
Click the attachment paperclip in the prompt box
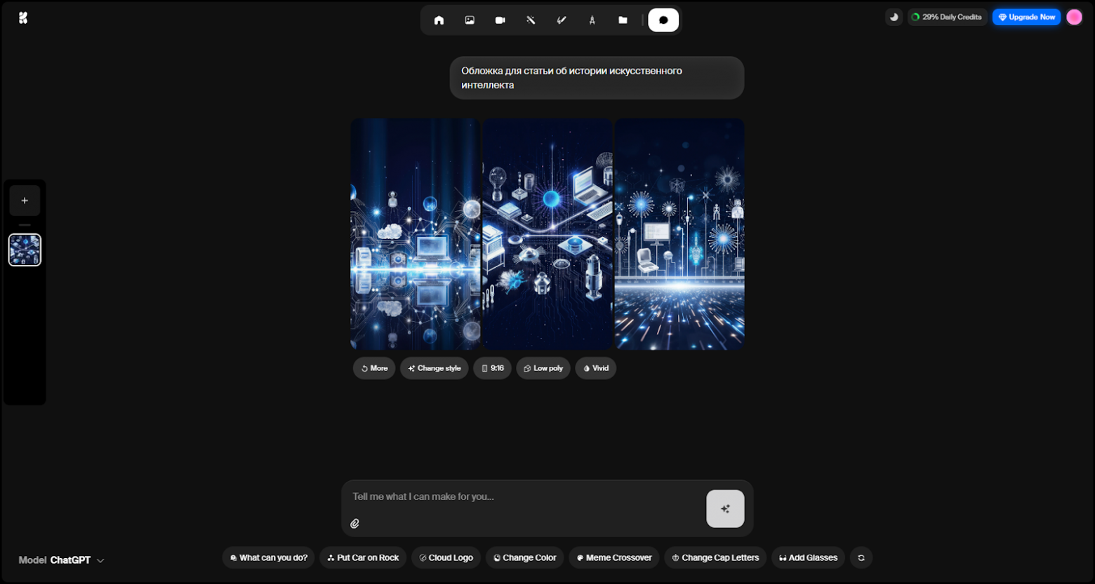click(354, 523)
